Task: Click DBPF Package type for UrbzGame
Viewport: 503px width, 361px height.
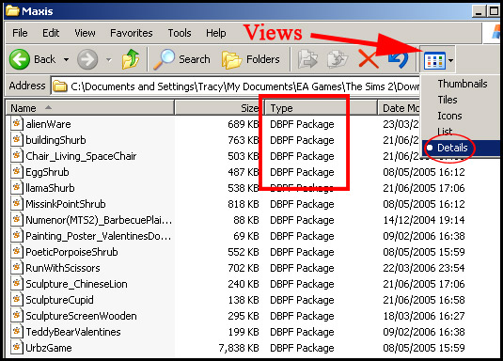Action: [302, 348]
